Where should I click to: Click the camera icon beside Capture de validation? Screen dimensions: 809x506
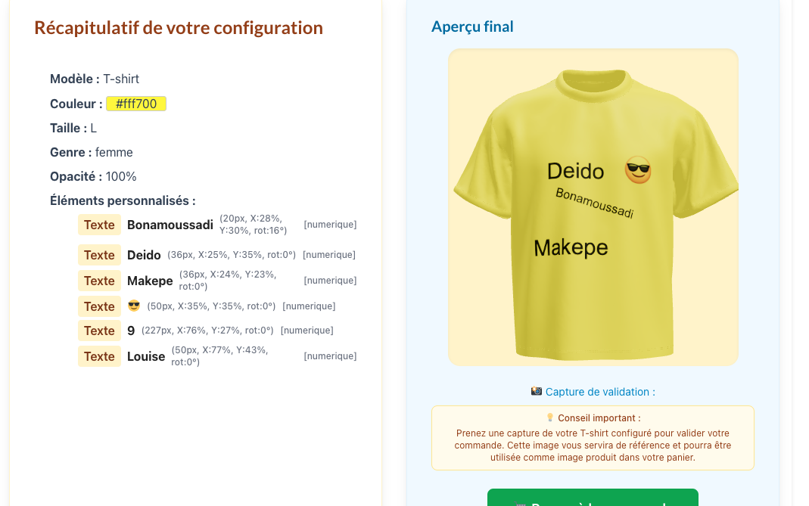pos(537,392)
